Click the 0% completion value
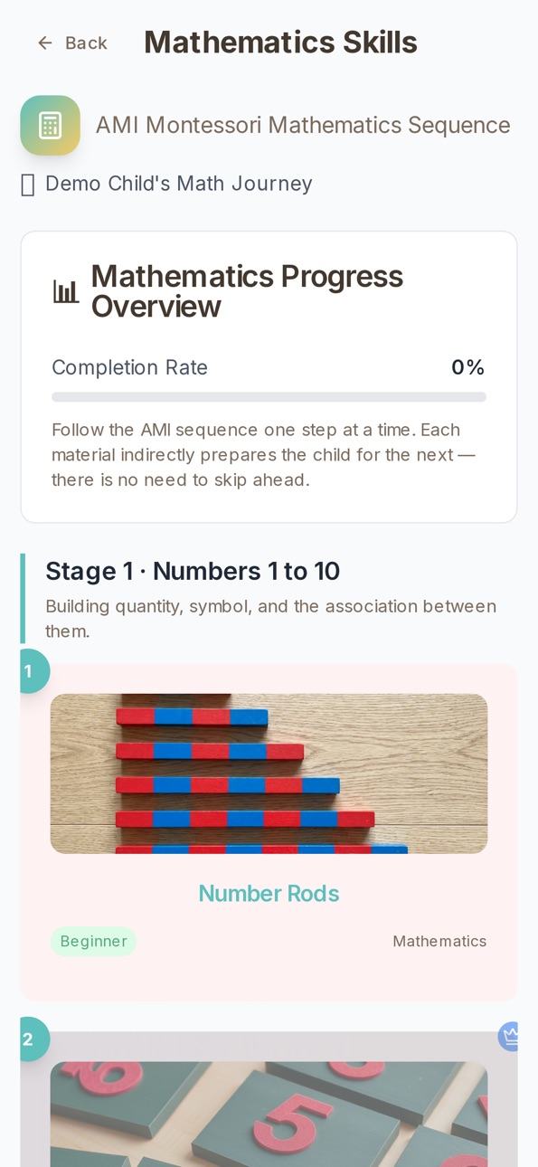 pyautogui.click(x=468, y=367)
